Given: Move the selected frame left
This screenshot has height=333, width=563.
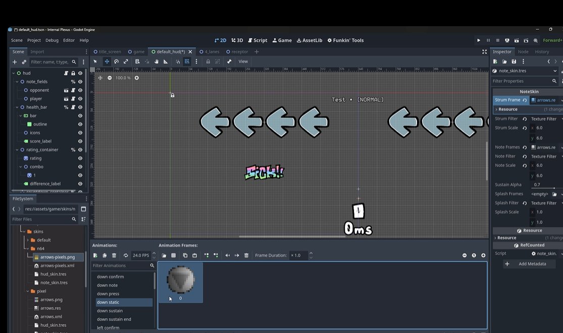Looking at the screenshot, I should [227, 255].
